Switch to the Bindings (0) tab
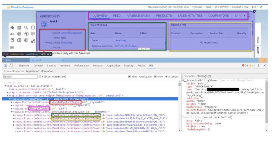The height and width of the screenshot is (144, 272). [204, 76]
